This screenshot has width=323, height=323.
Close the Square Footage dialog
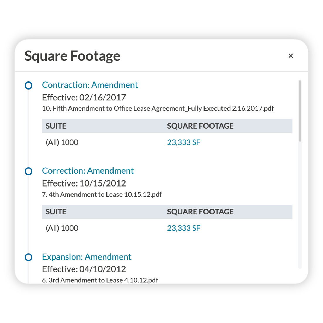[x=290, y=55]
